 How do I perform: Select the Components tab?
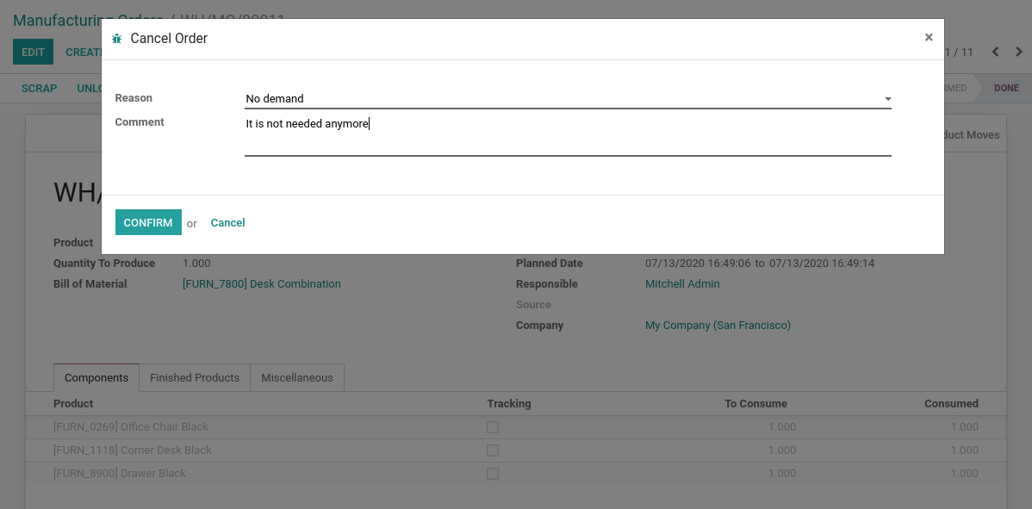point(96,378)
